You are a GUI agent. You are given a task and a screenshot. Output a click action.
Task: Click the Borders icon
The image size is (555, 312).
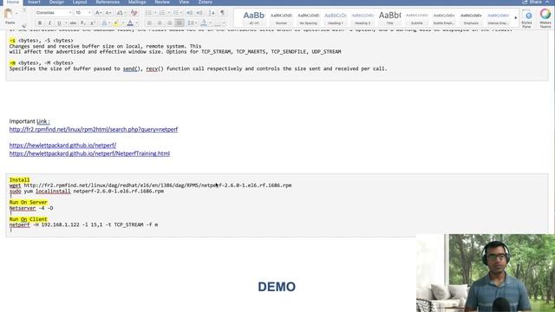(218, 23)
